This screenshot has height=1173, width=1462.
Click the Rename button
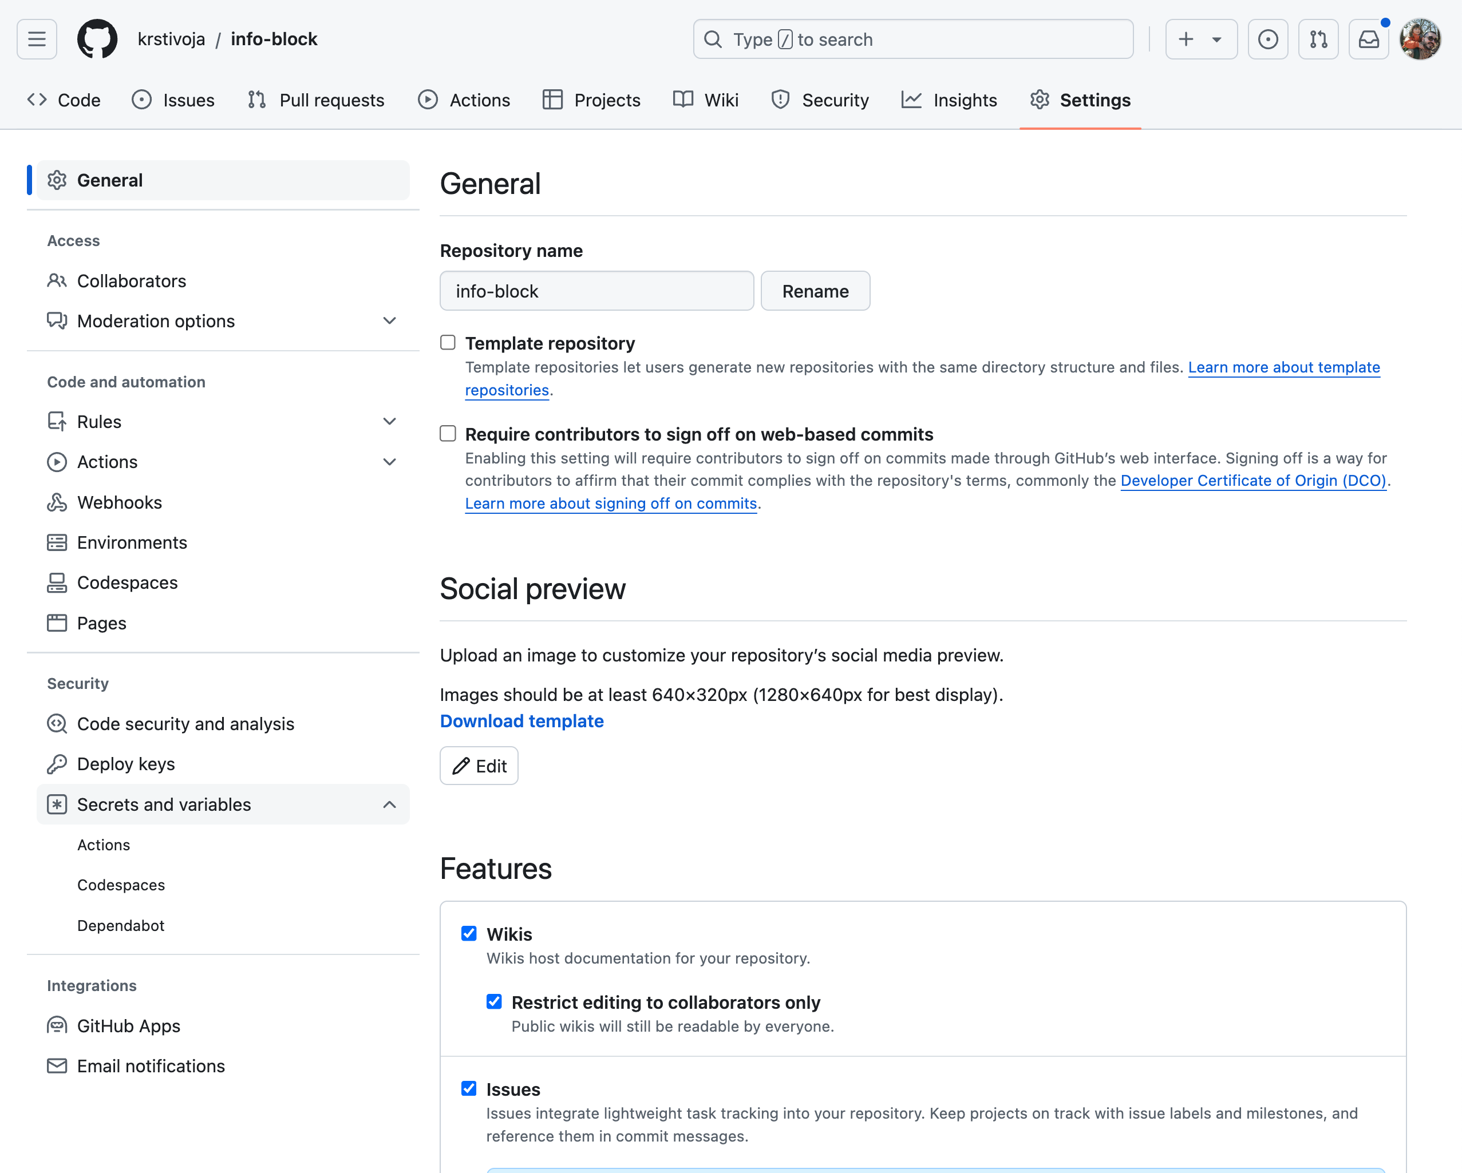tap(815, 291)
